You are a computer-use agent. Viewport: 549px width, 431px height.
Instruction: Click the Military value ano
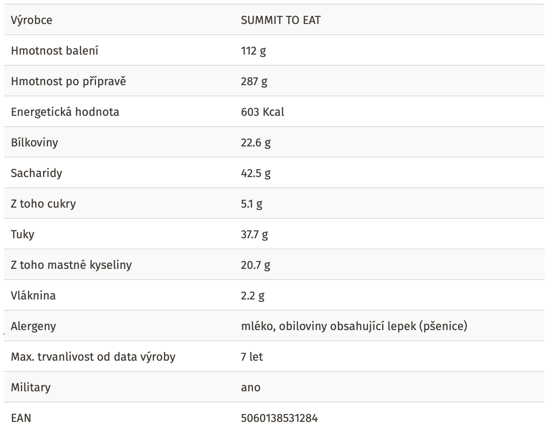(x=251, y=388)
